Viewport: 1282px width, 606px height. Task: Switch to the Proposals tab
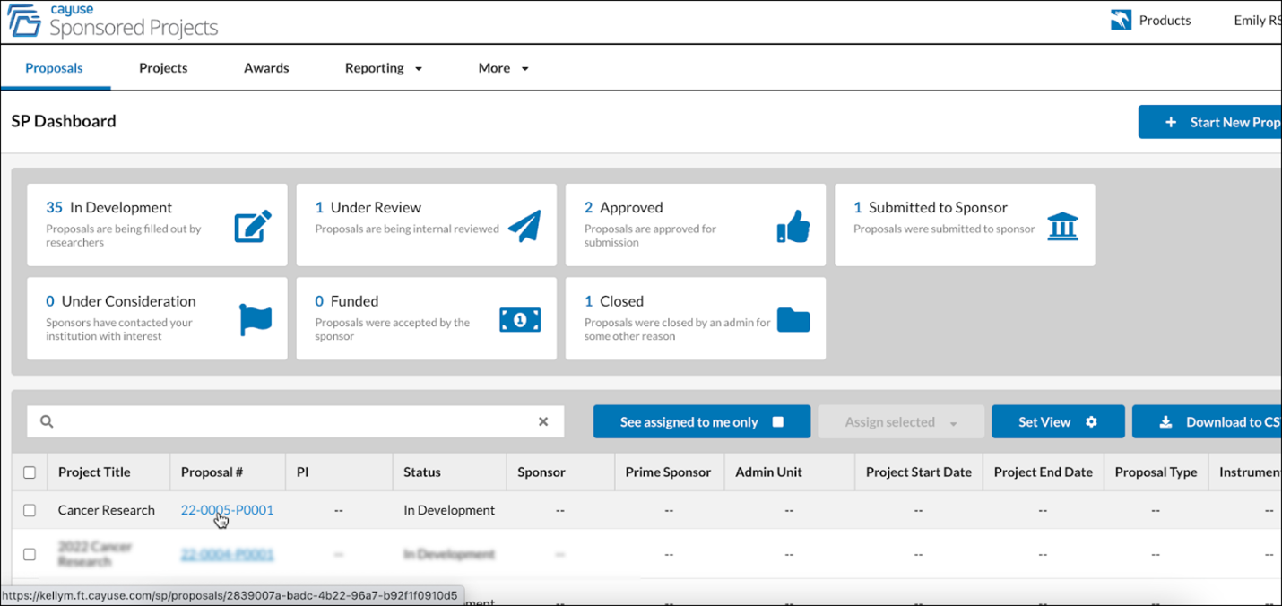[54, 68]
